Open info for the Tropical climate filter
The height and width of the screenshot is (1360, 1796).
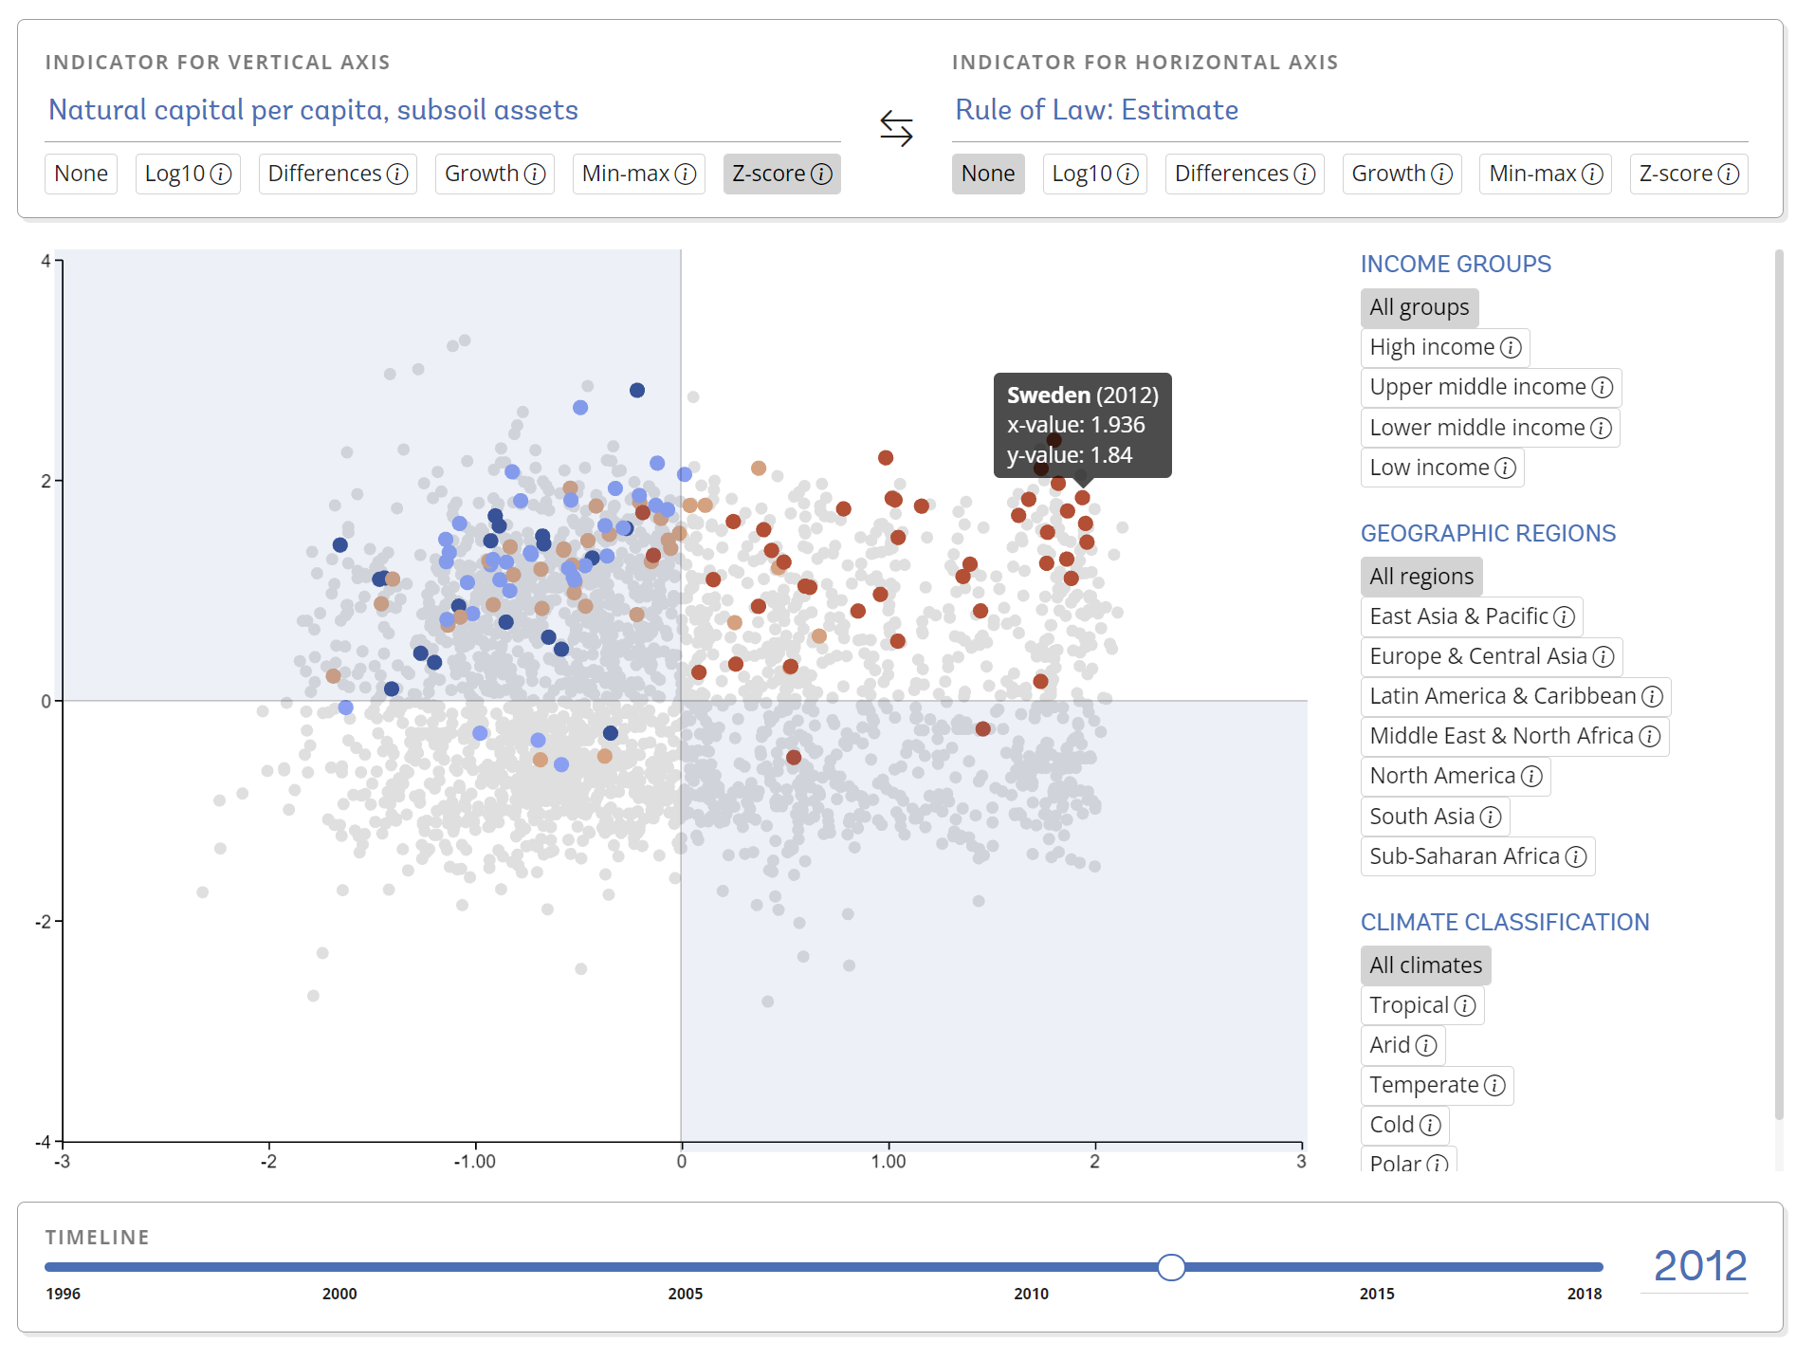click(1465, 1004)
